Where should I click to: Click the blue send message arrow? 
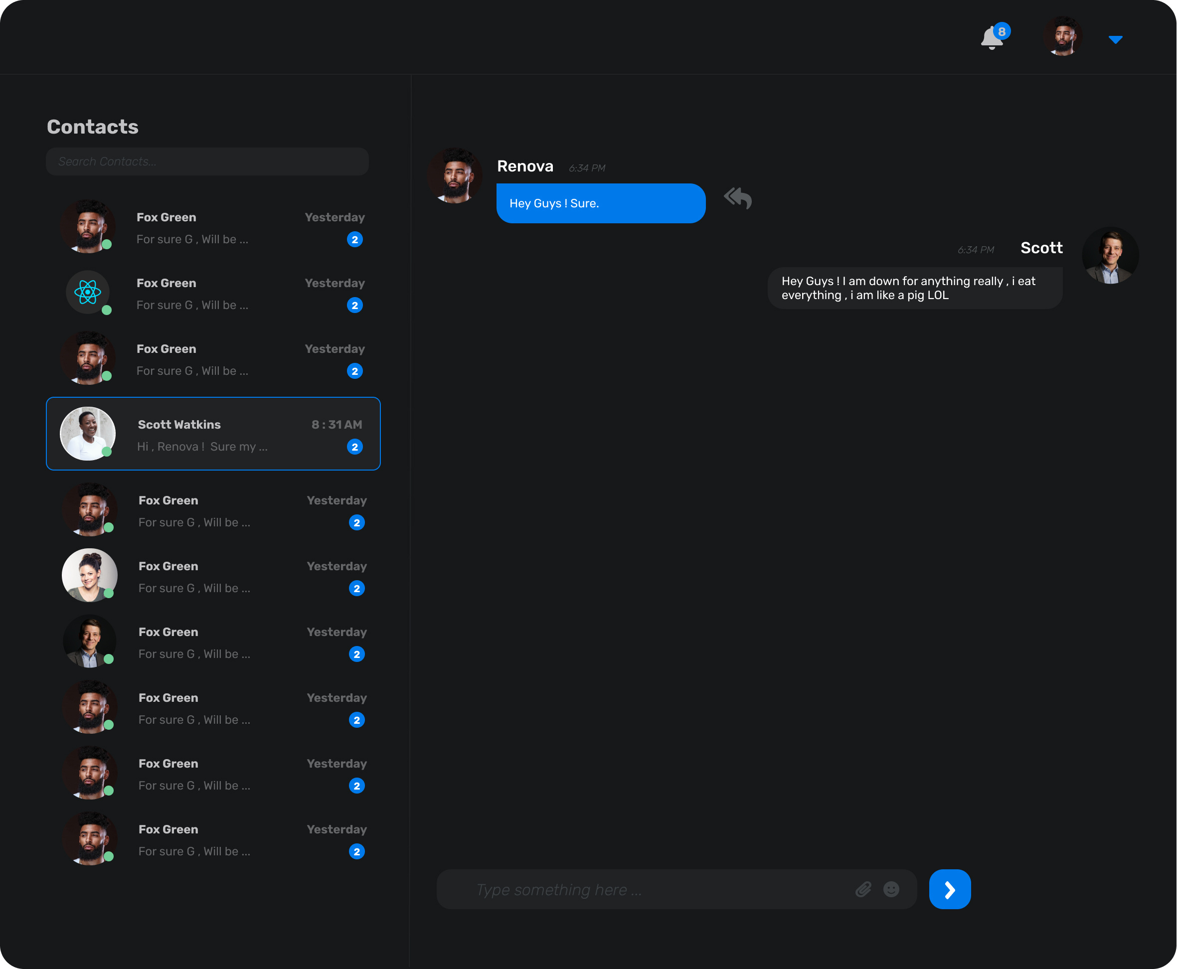tap(949, 889)
